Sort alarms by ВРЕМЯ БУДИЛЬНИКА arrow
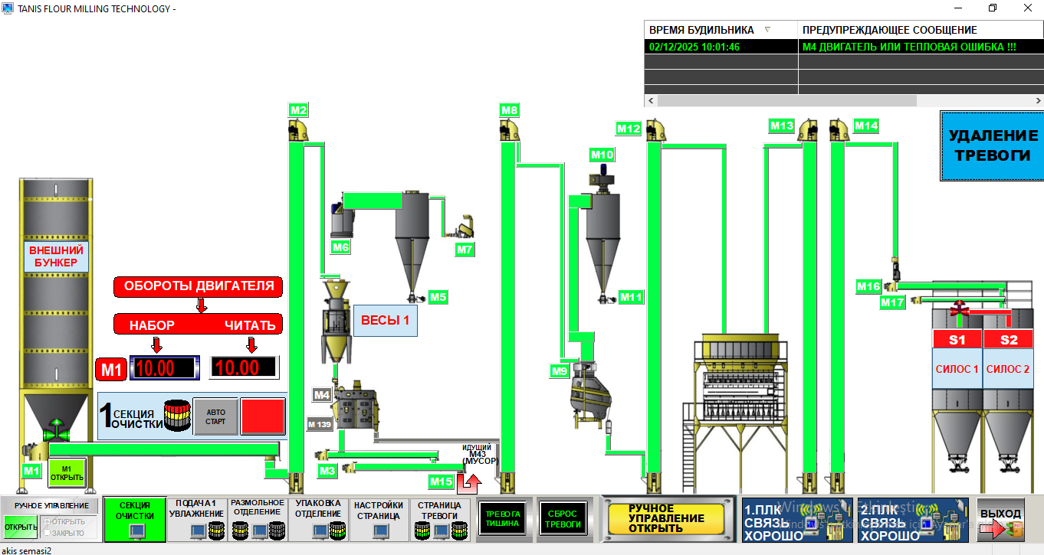 [767, 30]
